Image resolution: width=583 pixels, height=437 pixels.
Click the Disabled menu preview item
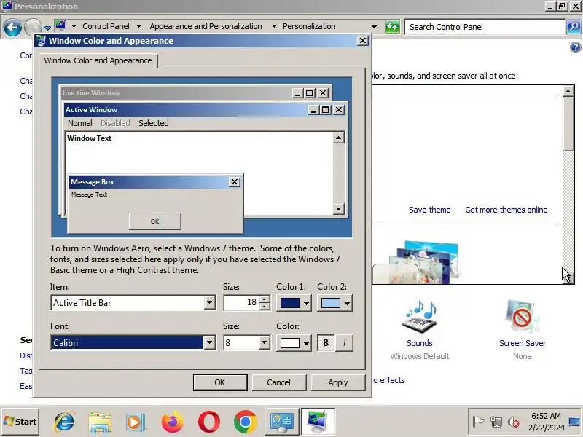(x=115, y=123)
